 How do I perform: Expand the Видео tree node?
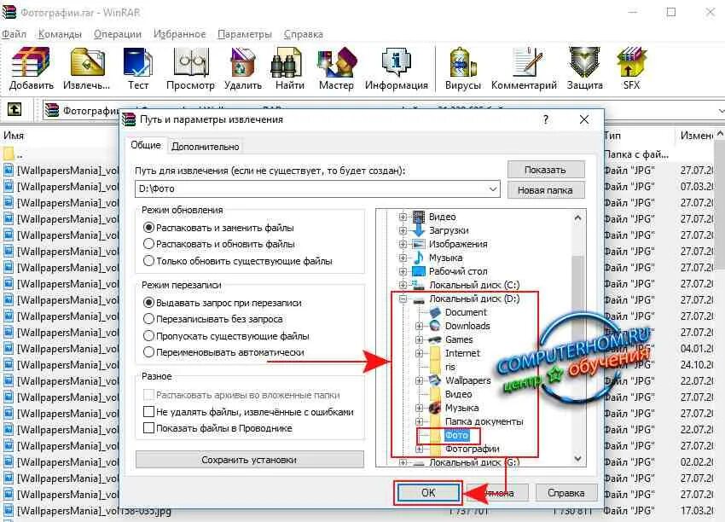coord(403,217)
